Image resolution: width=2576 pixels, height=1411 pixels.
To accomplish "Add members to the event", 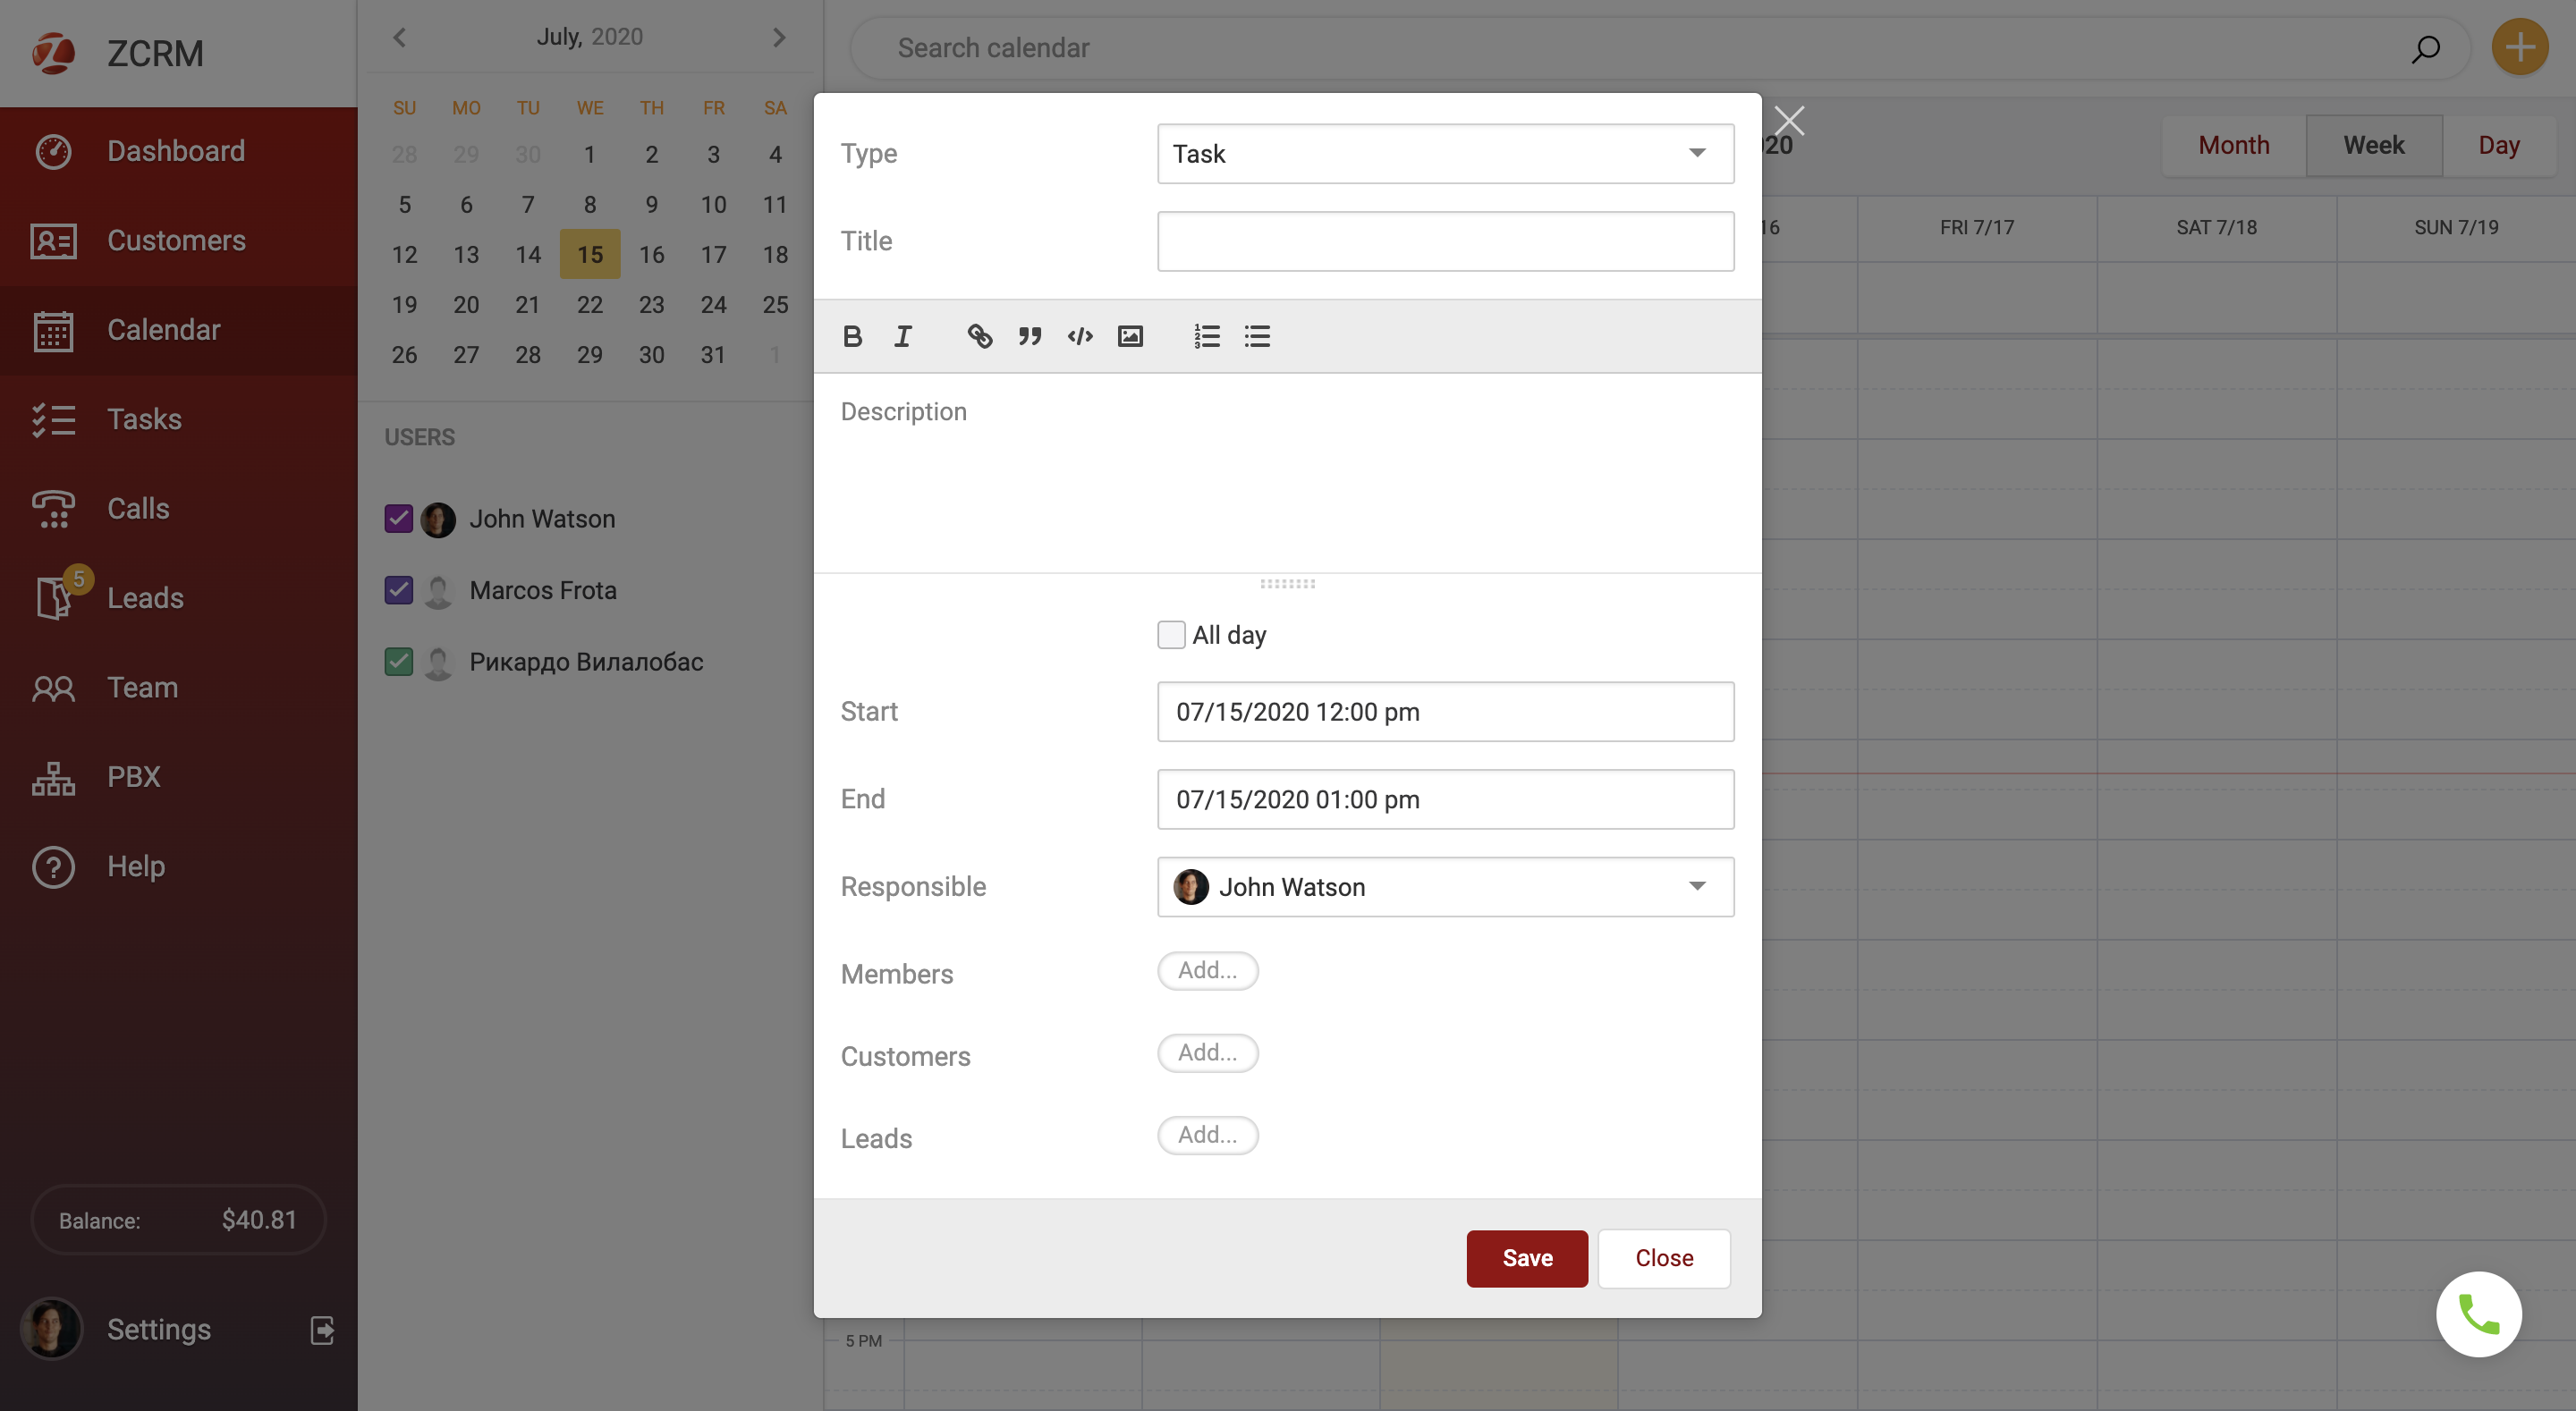I will pos(1207,970).
